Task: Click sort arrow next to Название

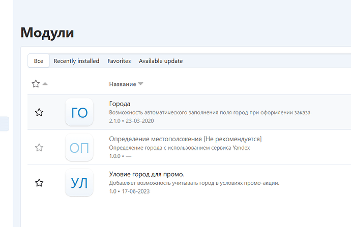Action: pos(141,84)
